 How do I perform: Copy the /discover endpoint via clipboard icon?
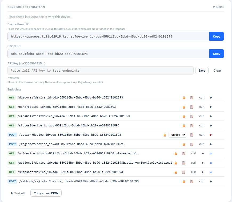tap(192, 98)
